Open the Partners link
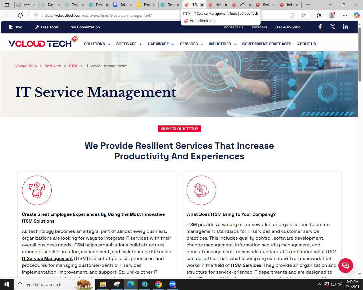363x290 pixels. point(259,27)
